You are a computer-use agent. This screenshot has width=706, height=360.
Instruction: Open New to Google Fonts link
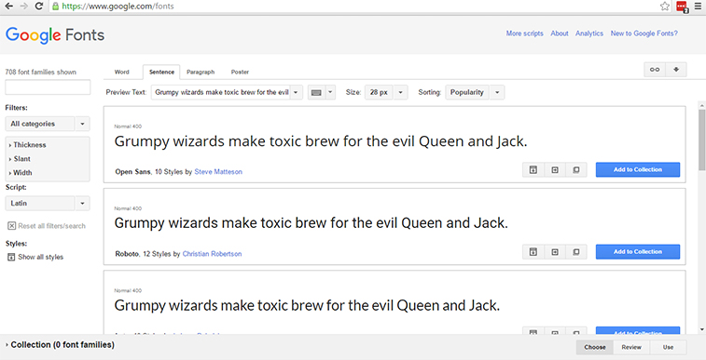coord(644,33)
